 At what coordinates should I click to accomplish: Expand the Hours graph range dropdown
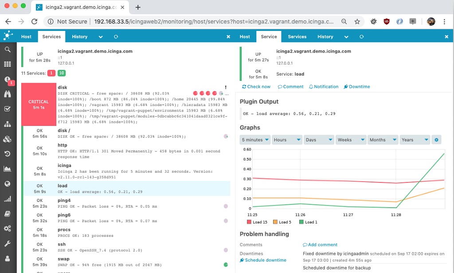coord(287,140)
